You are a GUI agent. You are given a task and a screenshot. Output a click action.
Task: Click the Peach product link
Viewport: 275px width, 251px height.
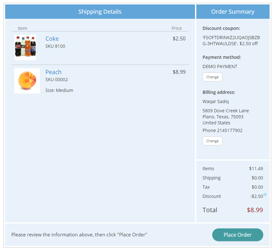tap(54, 72)
